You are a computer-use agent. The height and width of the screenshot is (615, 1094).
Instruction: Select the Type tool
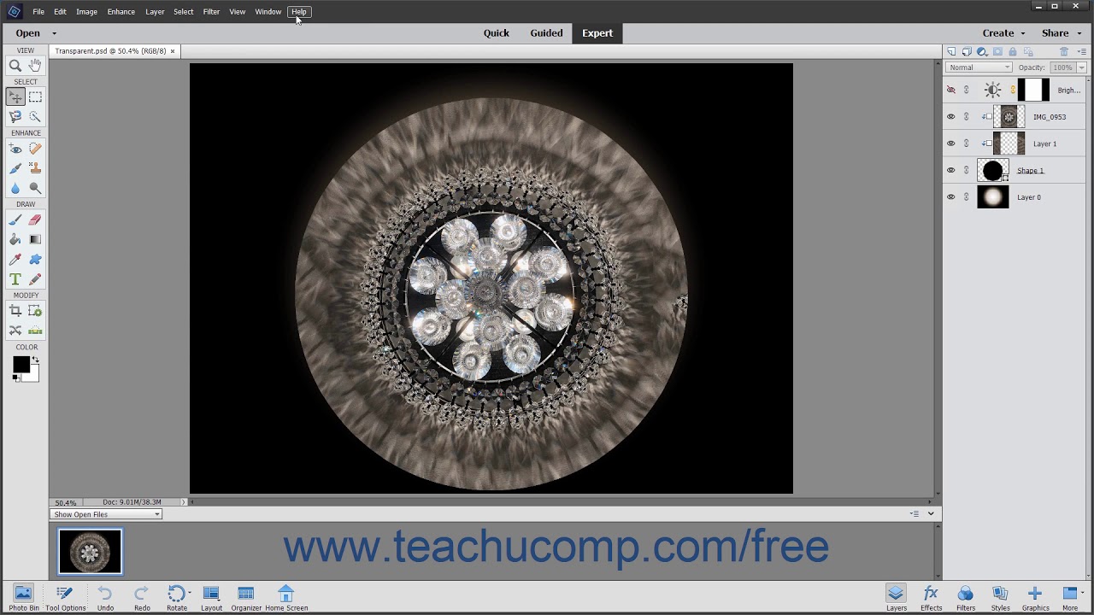click(15, 279)
